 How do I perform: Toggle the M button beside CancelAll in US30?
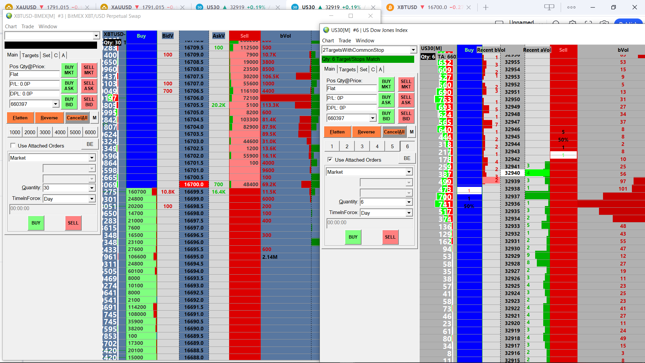click(x=412, y=132)
